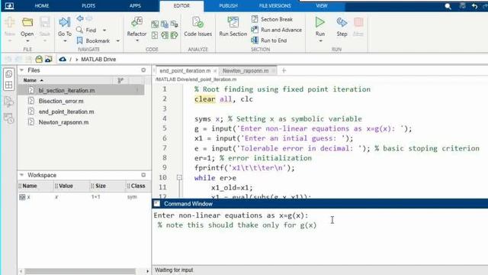Click the decrease indent icon in Code group
Image resolution: width=488 pixels, height=275 pixels.
(x=175, y=35)
